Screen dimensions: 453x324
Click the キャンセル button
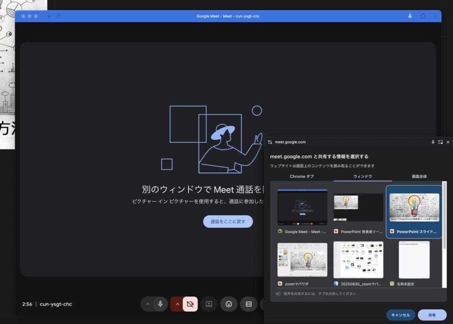pos(401,315)
